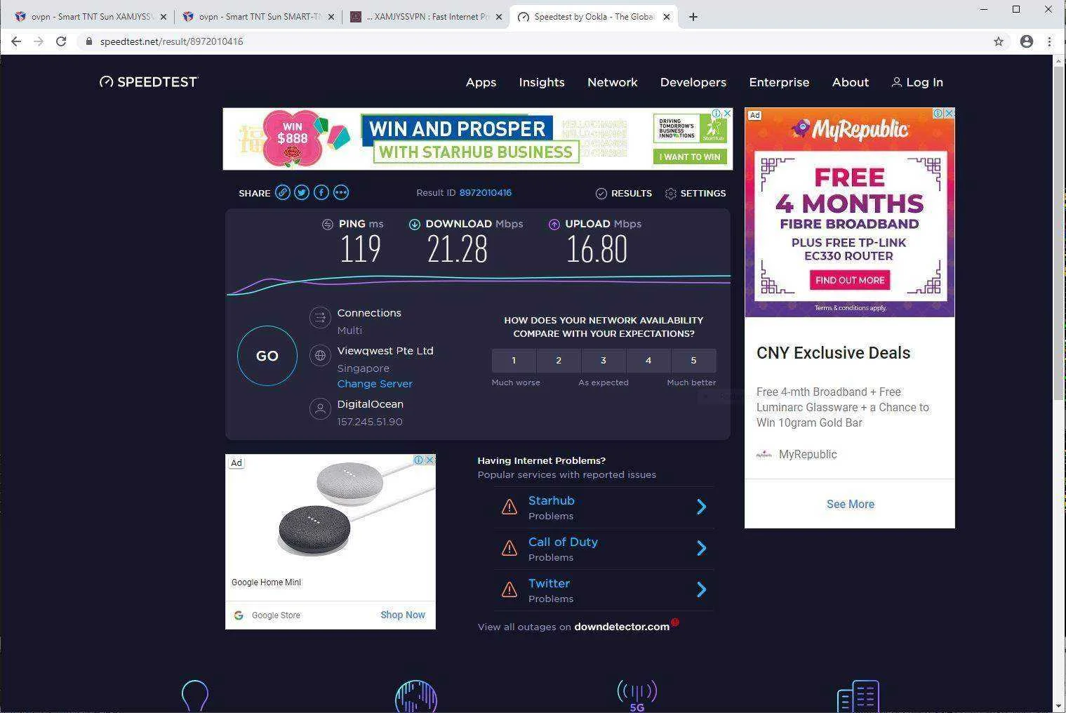
Task: Bookmark this page with star icon
Action: (999, 41)
